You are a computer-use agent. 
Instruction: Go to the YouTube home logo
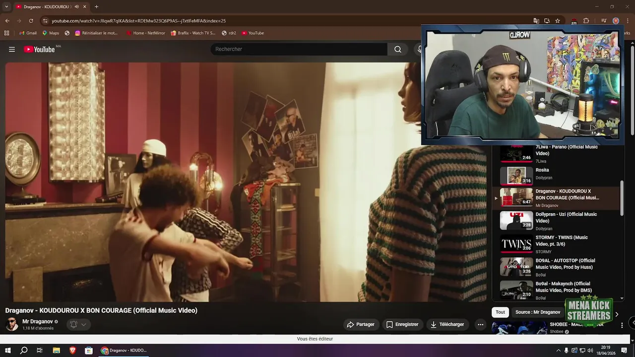point(39,49)
